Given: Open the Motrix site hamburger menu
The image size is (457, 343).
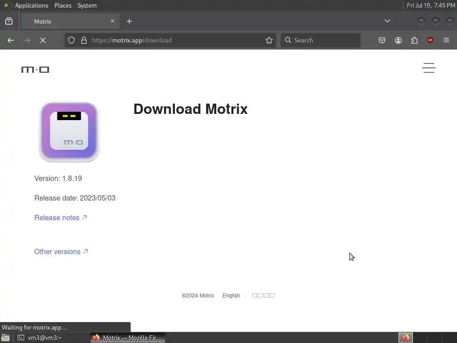Looking at the screenshot, I should pyautogui.click(x=429, y=68).
